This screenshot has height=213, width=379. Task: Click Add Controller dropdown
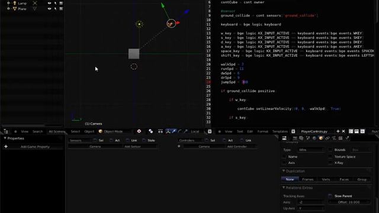pyautogui.click(x=241, y=147)
